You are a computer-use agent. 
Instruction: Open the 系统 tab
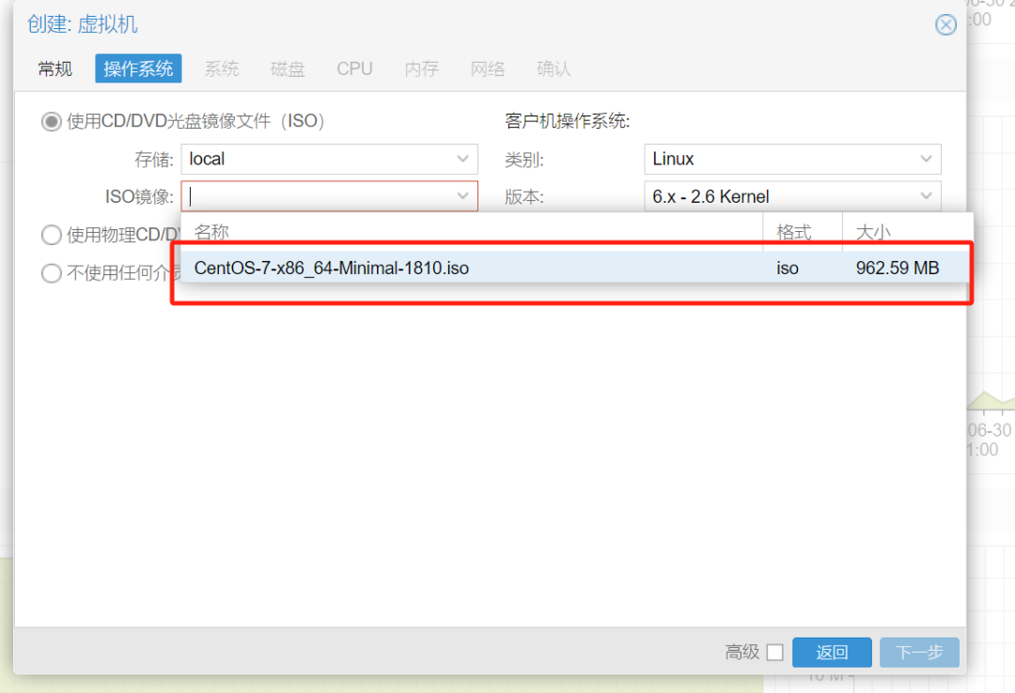(222, 69)
